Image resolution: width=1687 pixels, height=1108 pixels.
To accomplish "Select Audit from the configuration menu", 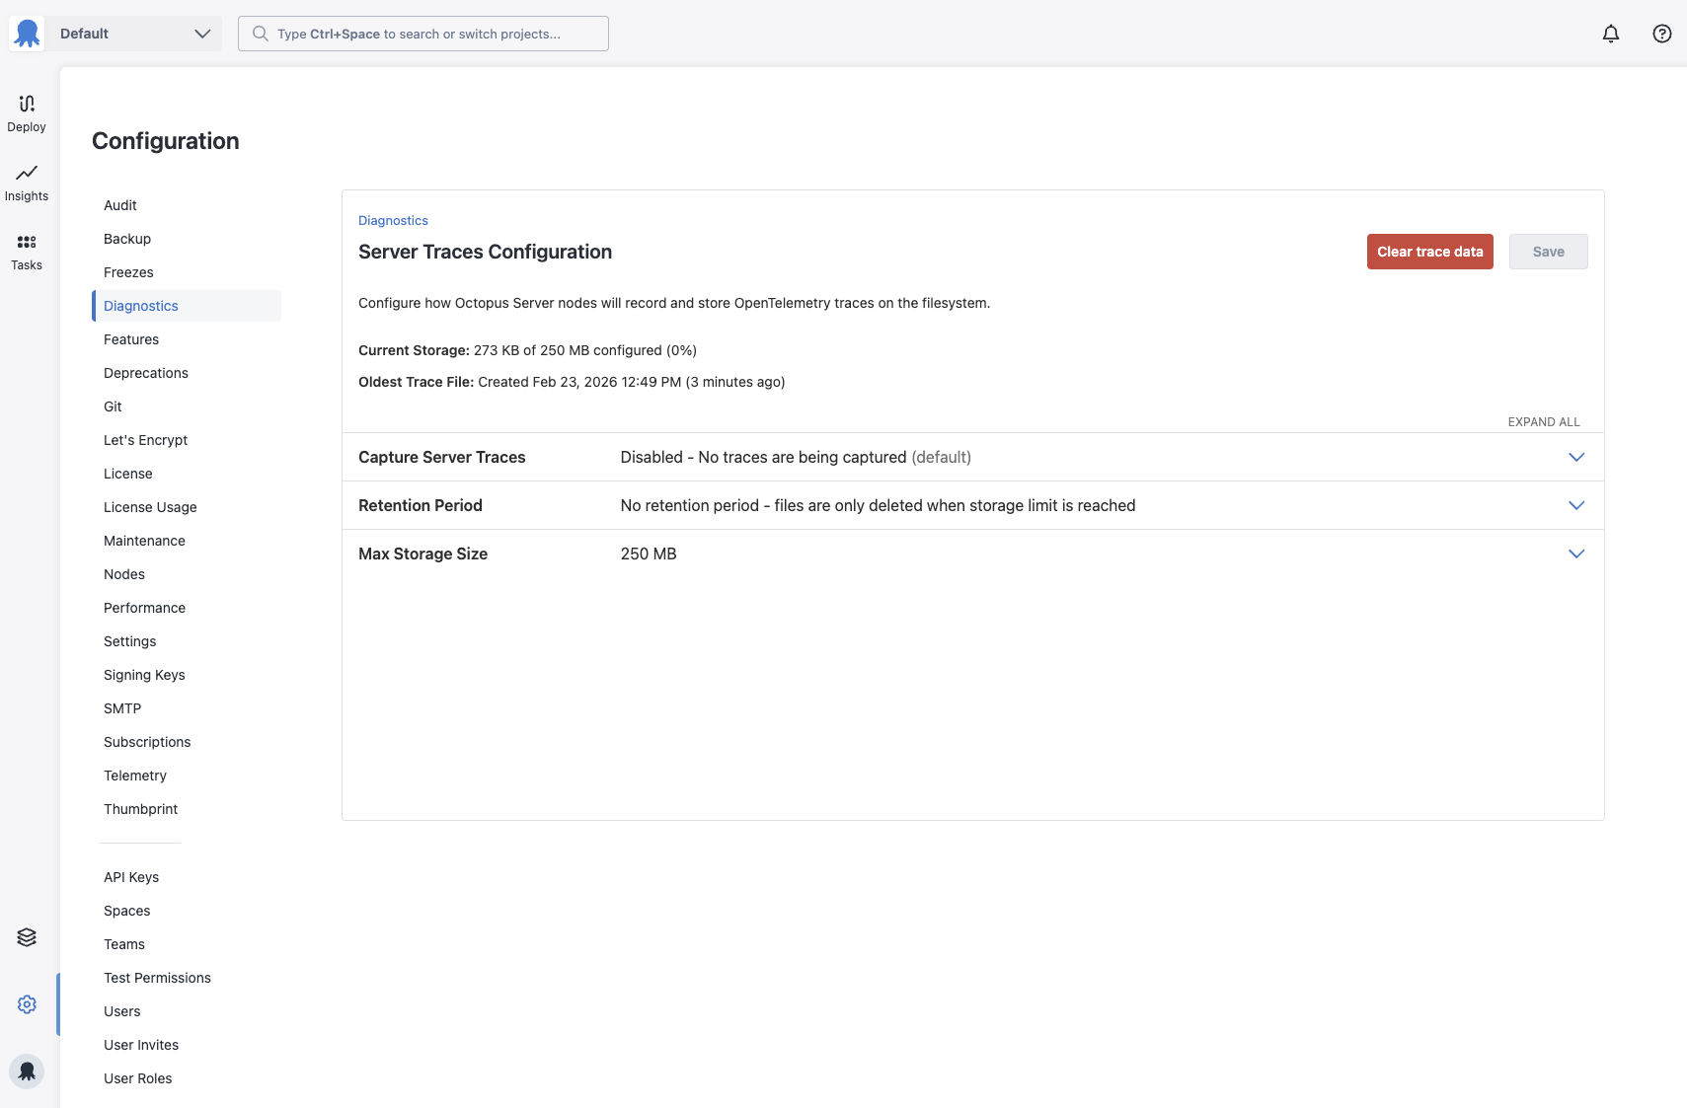I will tap(119, 205).
